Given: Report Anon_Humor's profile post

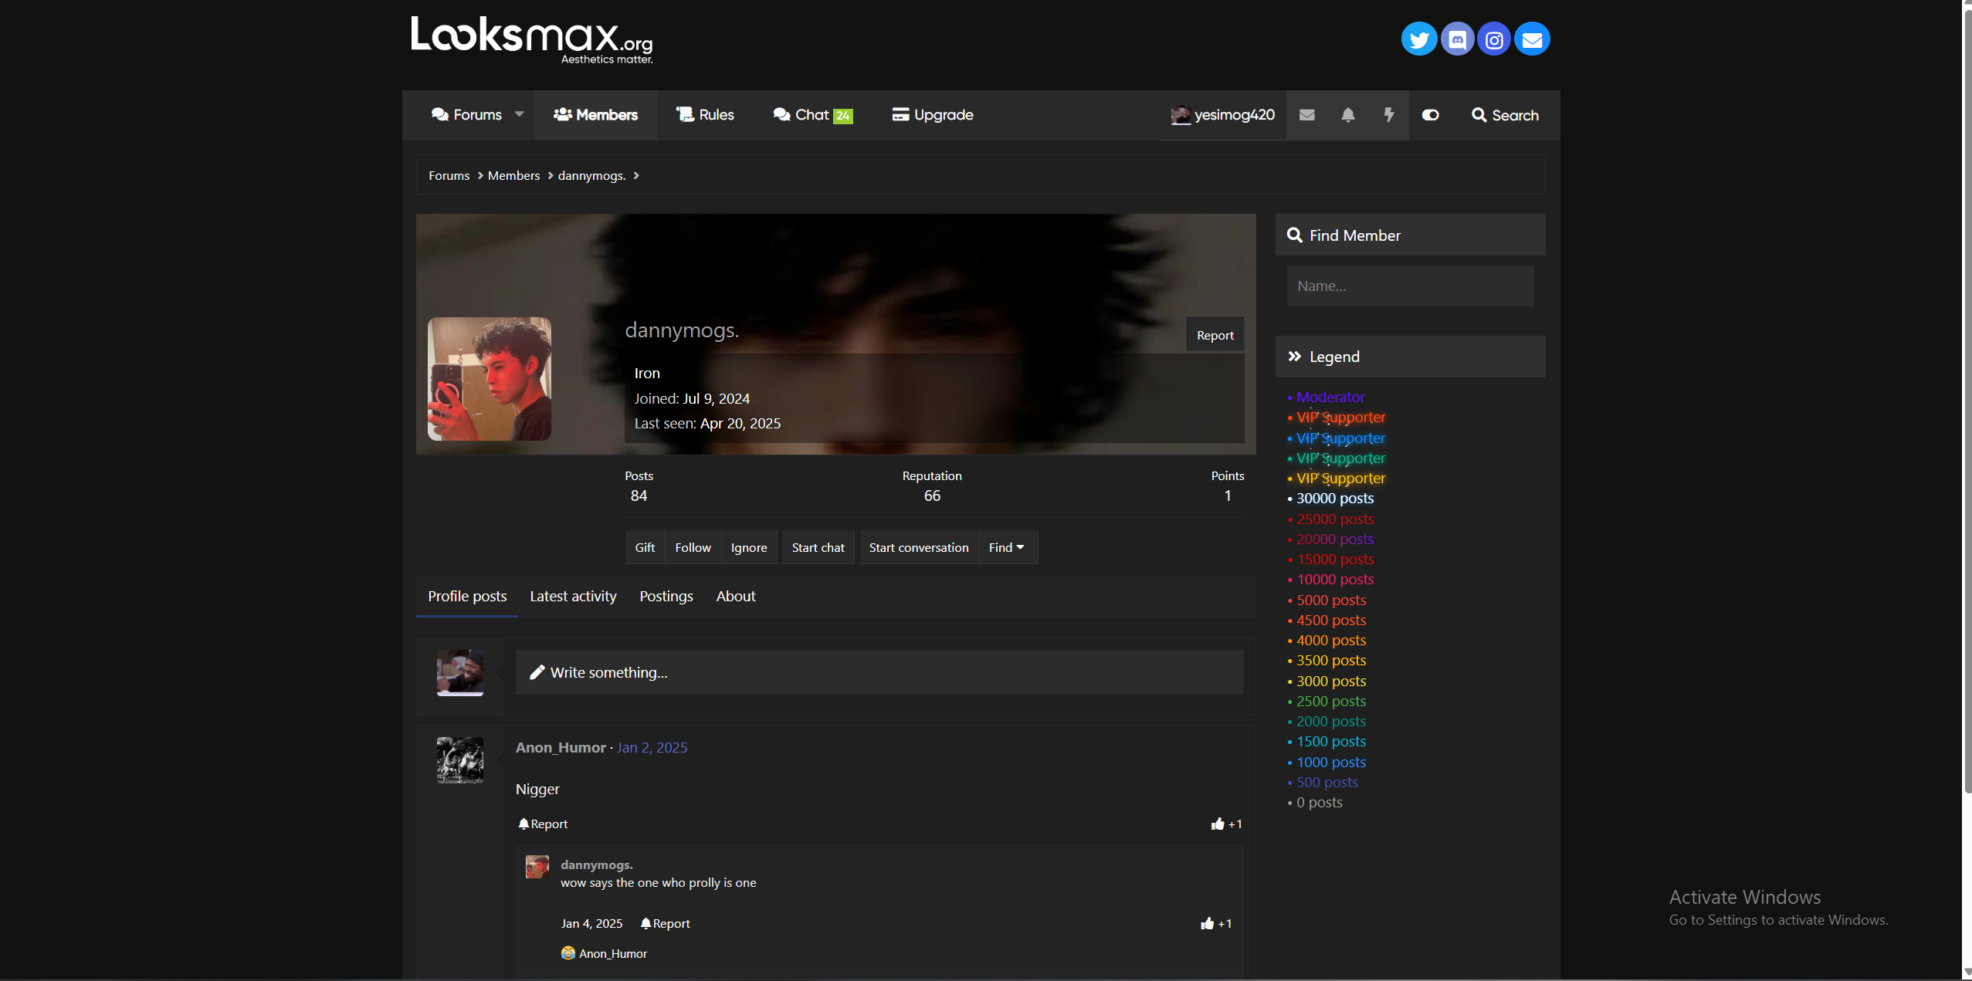Looking at the screenshot, I should tap(543, 824).
